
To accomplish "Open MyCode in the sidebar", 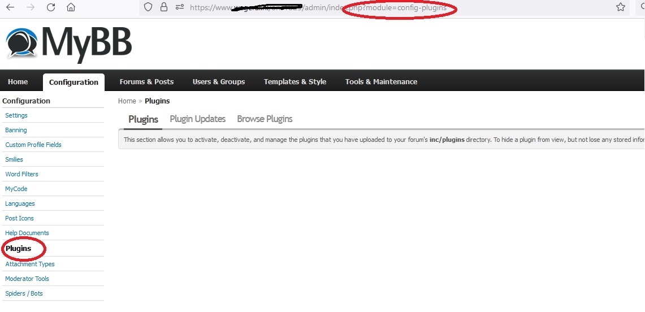I will 16,189.
